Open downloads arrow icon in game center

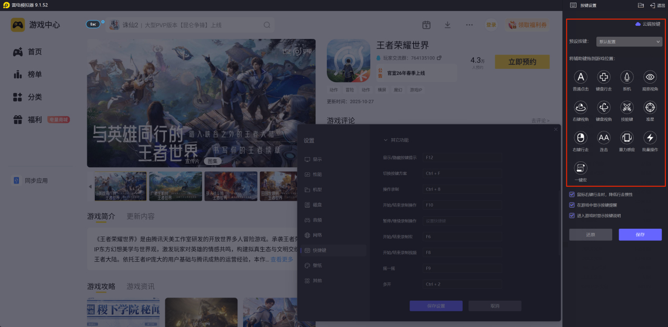(447, 25)
